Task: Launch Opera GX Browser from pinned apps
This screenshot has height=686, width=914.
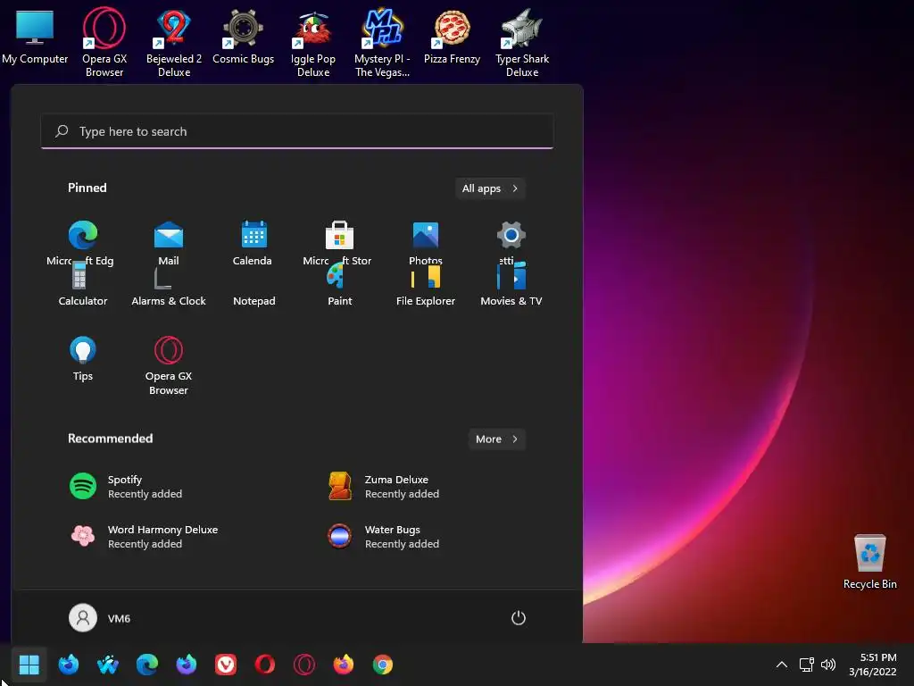Action: [169, 365]
